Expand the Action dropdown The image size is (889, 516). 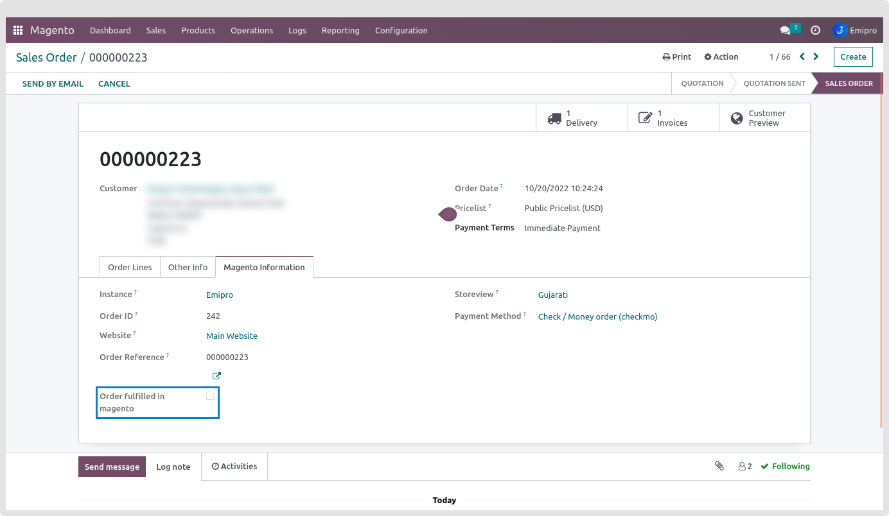[721, 57]
